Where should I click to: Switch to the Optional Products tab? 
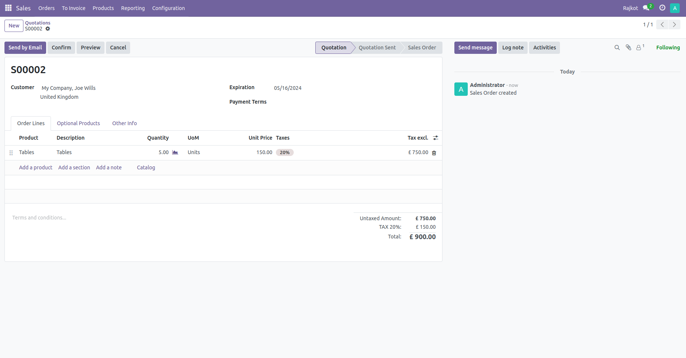pyautogui.click(x=78, y=123)
